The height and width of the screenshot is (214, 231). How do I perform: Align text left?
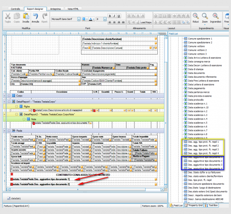pyautogui.click(x=110, y=22)
